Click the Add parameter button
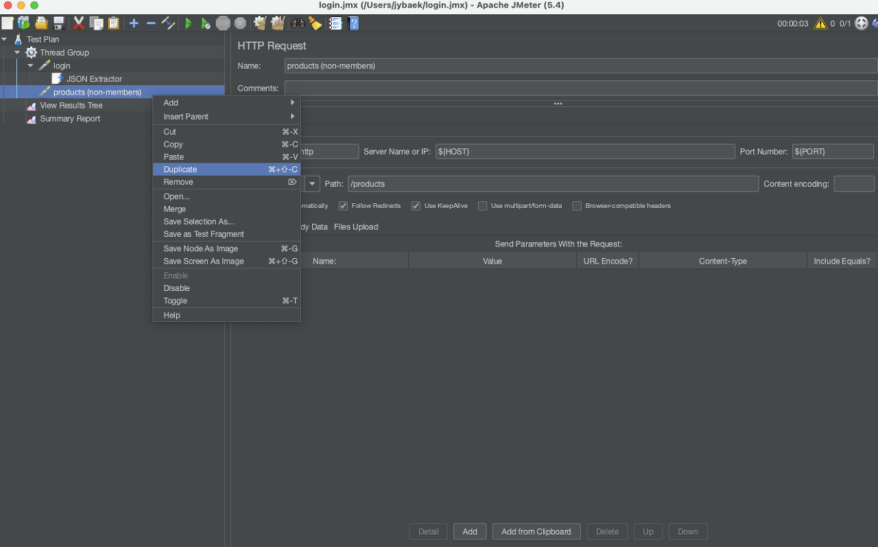 (470, 532)
